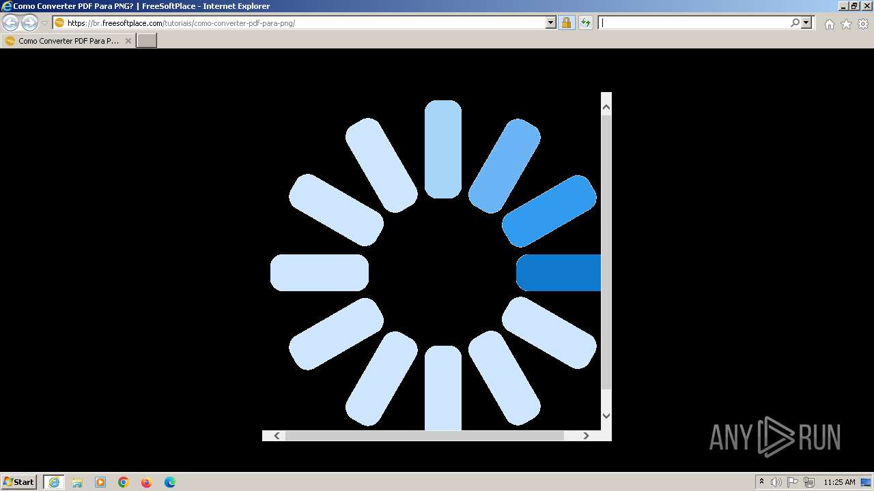The image size is (874, 491).
Task: Open File Explorer folder taskbar icon
Action: pos(77,482)
